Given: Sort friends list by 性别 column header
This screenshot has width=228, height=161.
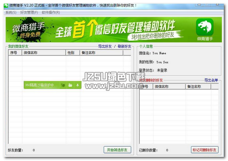Looking at the screenshot, I should point(73,53).
